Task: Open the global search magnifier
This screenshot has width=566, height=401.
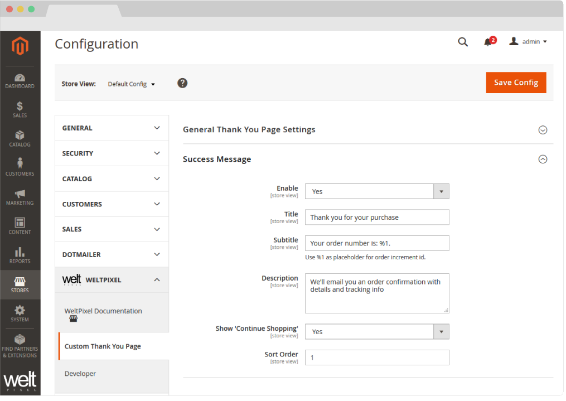Action: tap(463, 42)
